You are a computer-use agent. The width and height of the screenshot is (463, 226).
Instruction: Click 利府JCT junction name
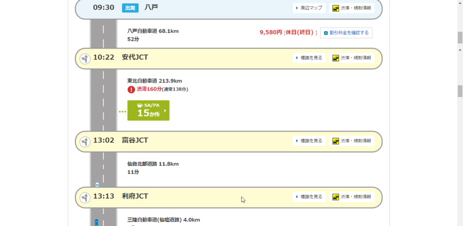coord(135,196)
